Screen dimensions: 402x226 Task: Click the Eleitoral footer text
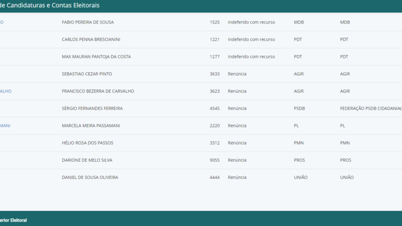coord(14,220)
